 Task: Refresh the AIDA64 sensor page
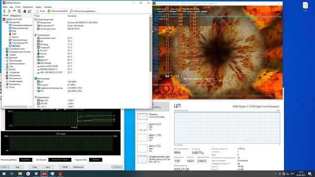(20, 11)
